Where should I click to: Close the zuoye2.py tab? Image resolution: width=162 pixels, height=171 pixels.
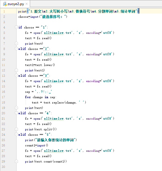(x=26, y=4)
